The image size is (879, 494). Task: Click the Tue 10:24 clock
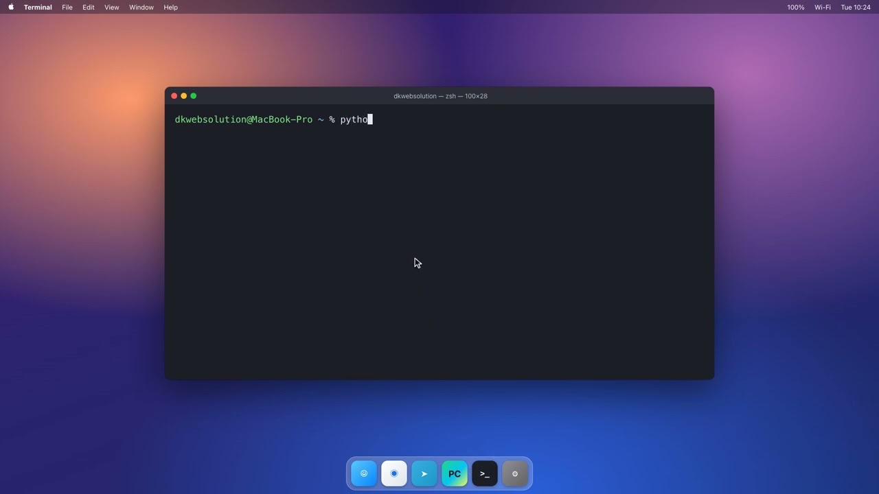[x=856, y=7]
